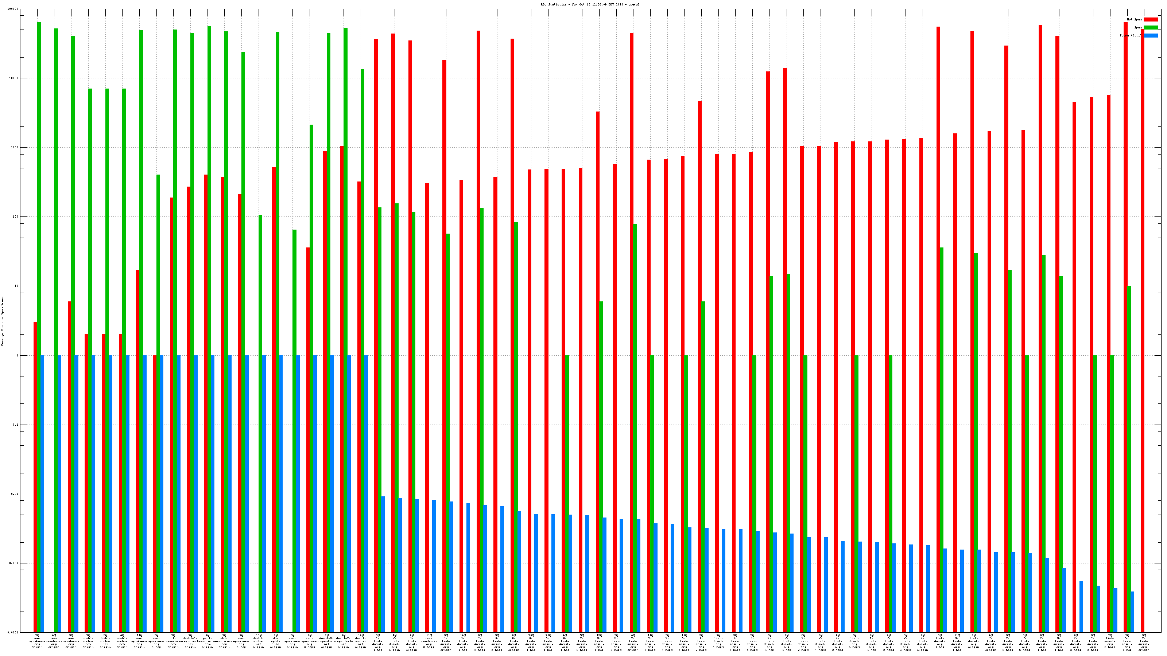The image size is (1167, 656).
Task: Click the 100000 y-axis tick label
Action: click(13, 9)
